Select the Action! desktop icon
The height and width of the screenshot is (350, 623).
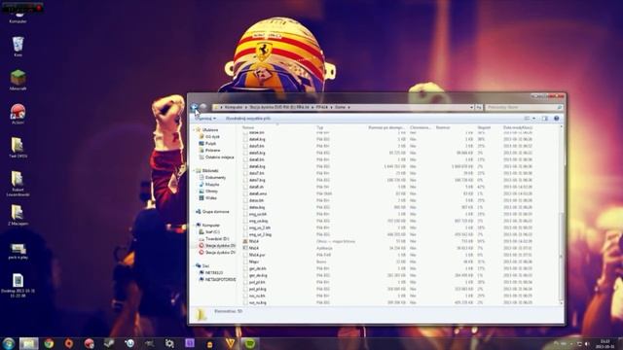click(x=18, y=114)
